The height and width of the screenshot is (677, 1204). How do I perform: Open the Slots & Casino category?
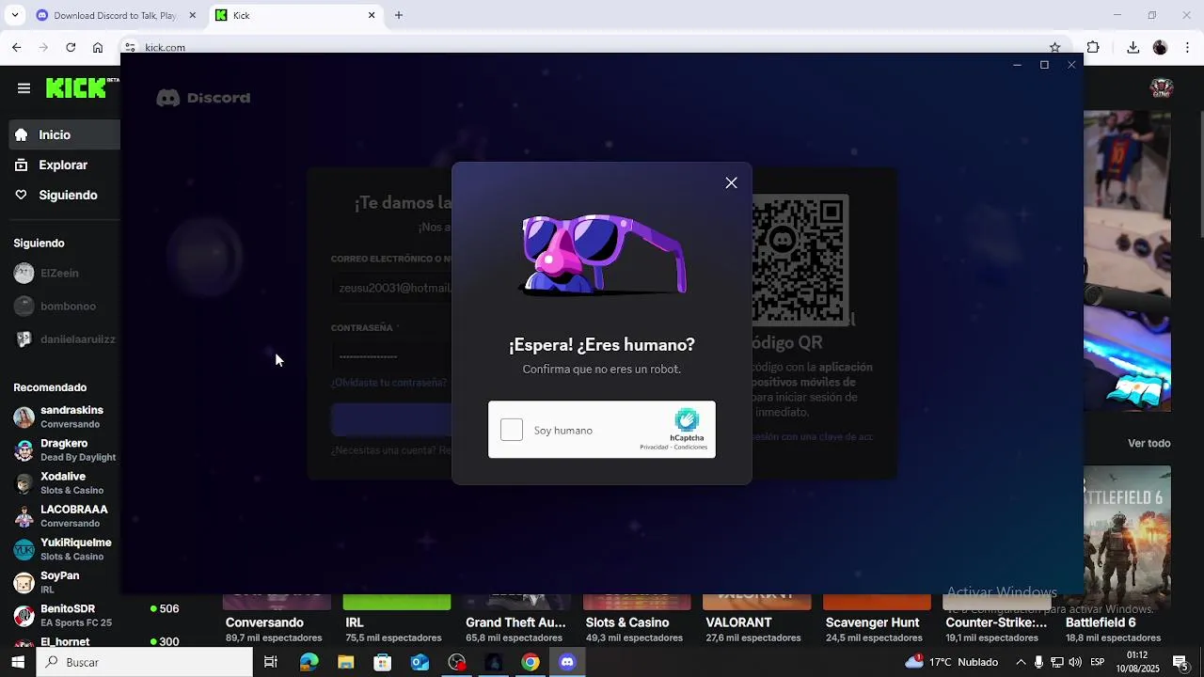tap(627, 622)
